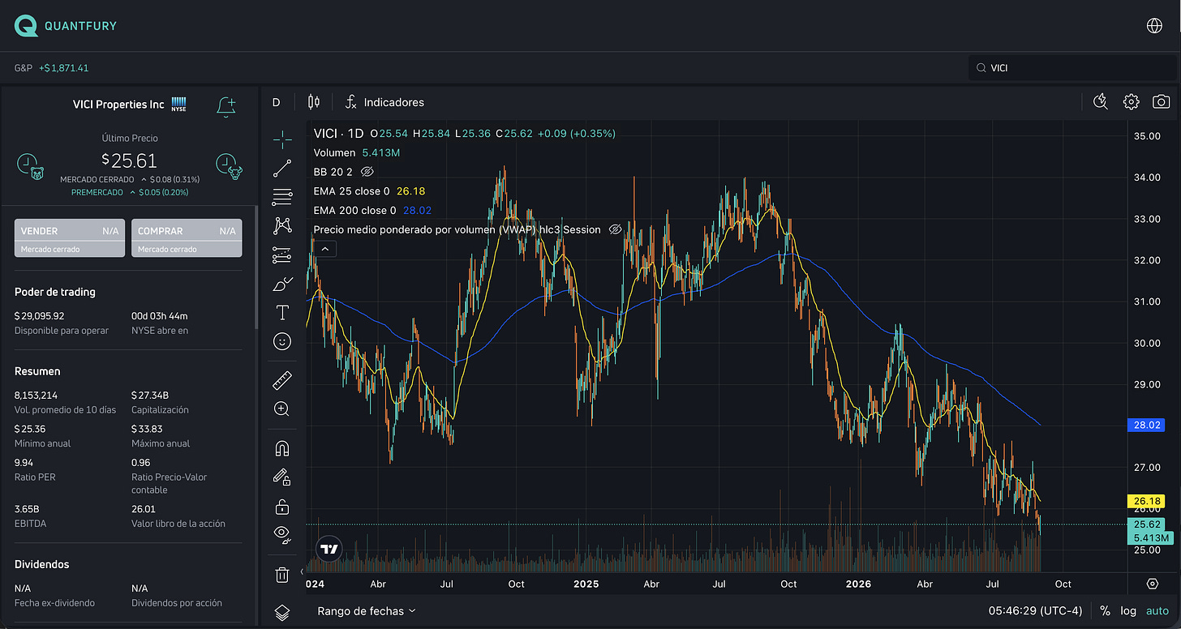Open chart settings gear icon

(1131, 102)
